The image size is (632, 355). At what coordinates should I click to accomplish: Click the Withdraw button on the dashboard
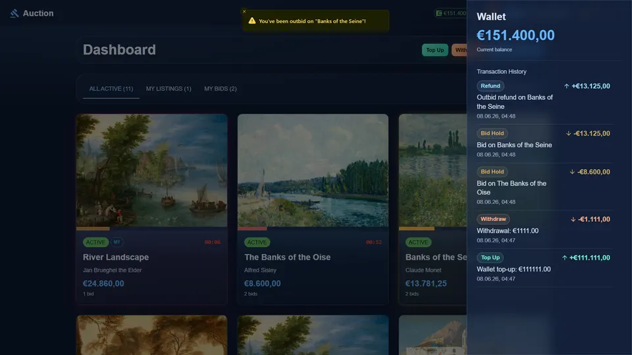click(460, 50)
